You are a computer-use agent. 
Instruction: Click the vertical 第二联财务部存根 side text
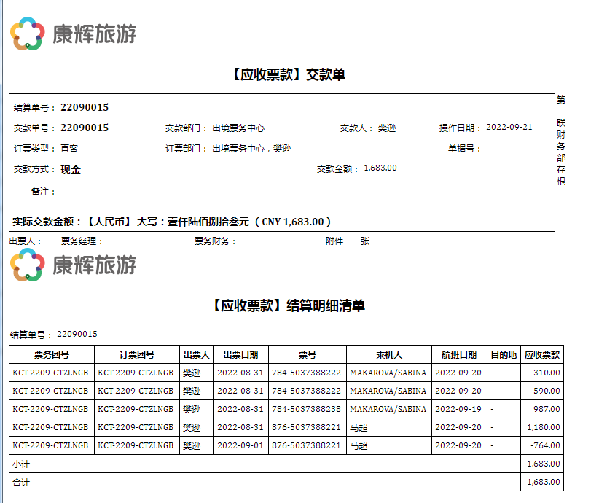coord(561,140)
